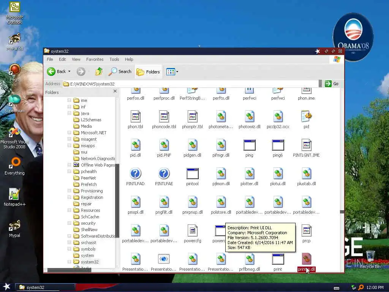Launch MyPal 68 desktop shortcut
The width and height of the screenshot is (389, 292).
14,42
